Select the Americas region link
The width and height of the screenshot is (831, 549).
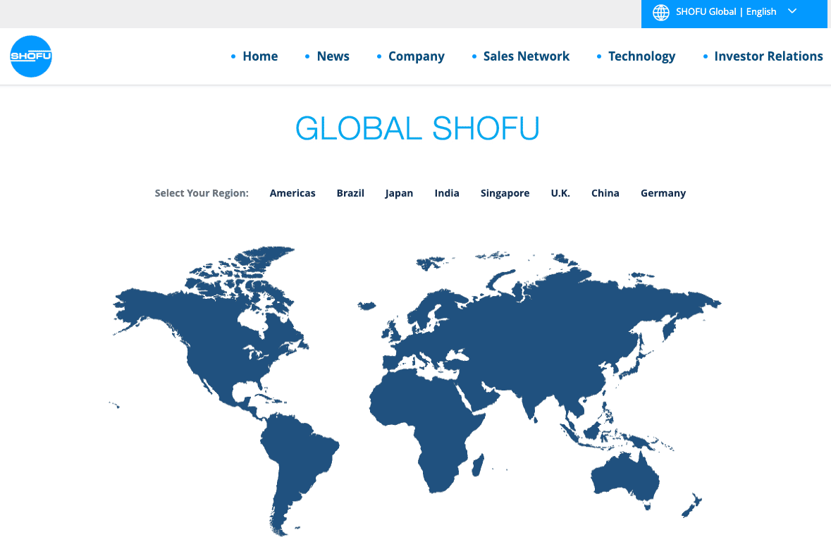click(293, 193)
